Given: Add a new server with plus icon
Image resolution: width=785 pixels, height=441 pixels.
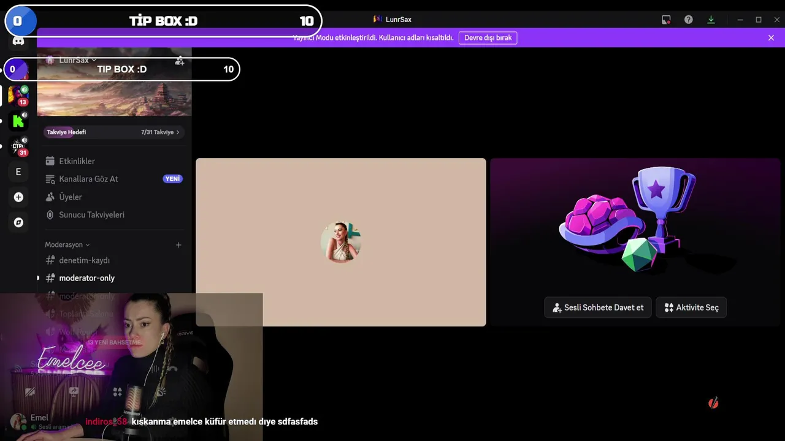Looking at the screenshot, I should click(x=18, y=197).
